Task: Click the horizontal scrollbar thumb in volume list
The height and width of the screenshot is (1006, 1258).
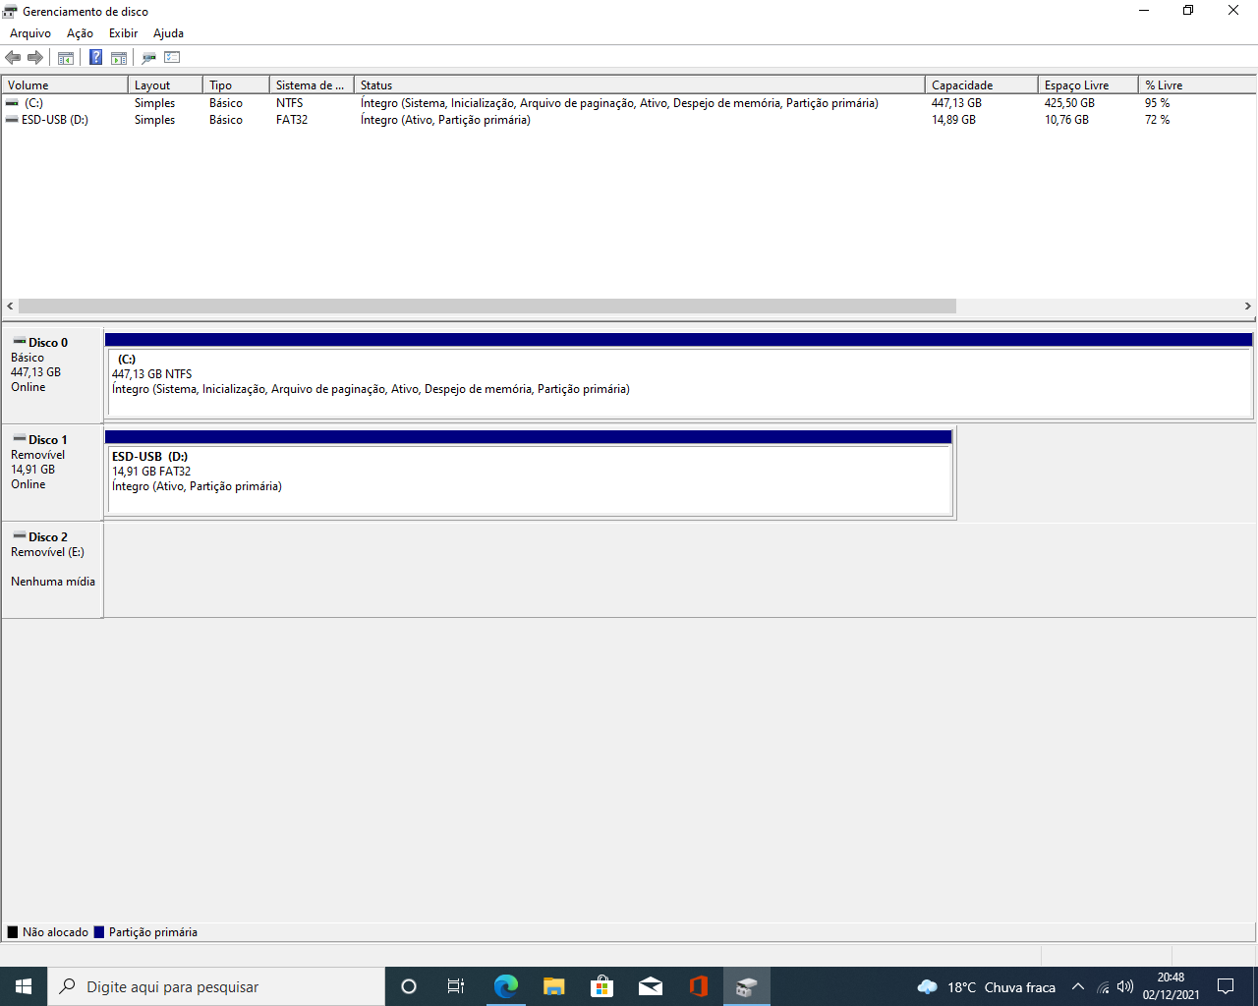Action: tap(487, 307)
